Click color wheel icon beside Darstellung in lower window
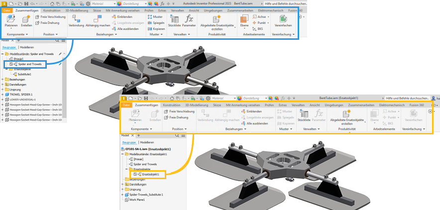This screenshot has width=440, height=210. (x=239, y=99)
